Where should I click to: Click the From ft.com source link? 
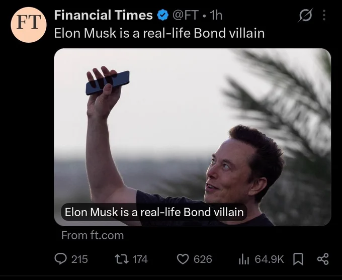93,235
